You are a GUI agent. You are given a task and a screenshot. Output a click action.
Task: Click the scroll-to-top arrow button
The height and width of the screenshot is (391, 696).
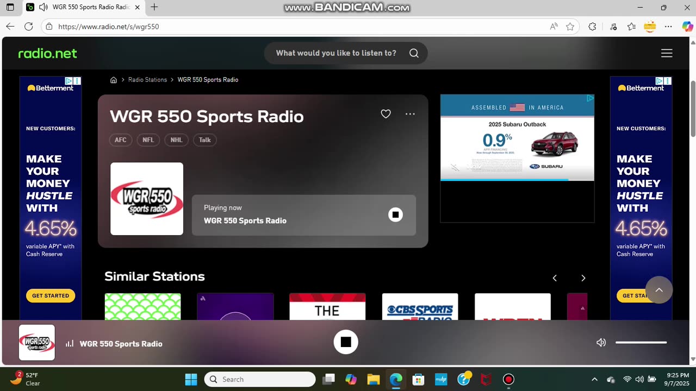click(659, 290)
